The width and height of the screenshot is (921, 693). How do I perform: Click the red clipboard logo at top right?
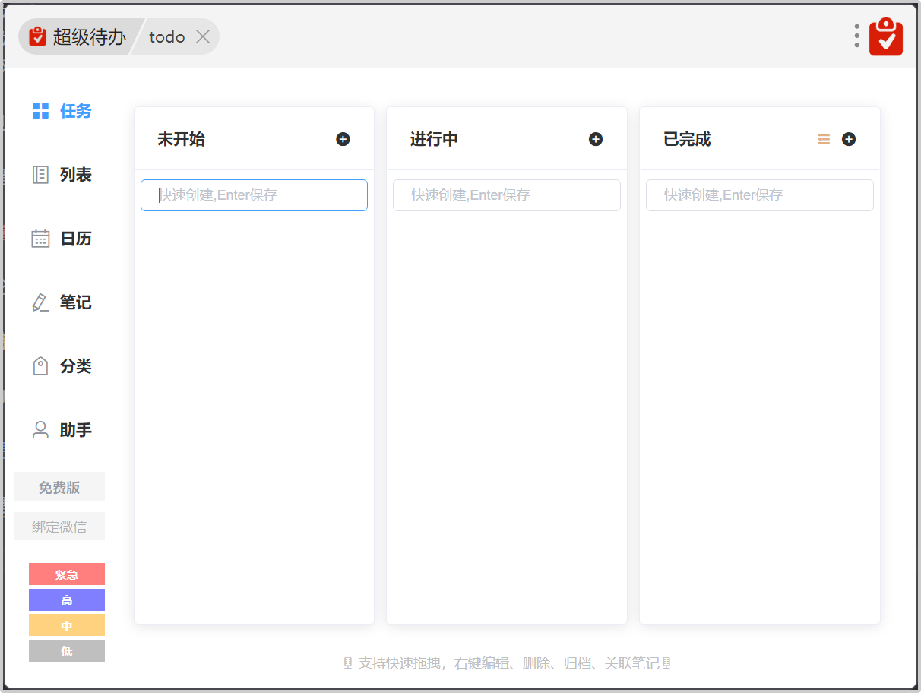pos(886,36)
